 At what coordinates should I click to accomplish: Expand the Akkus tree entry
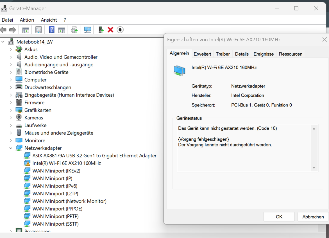click(x=11, y=49)
